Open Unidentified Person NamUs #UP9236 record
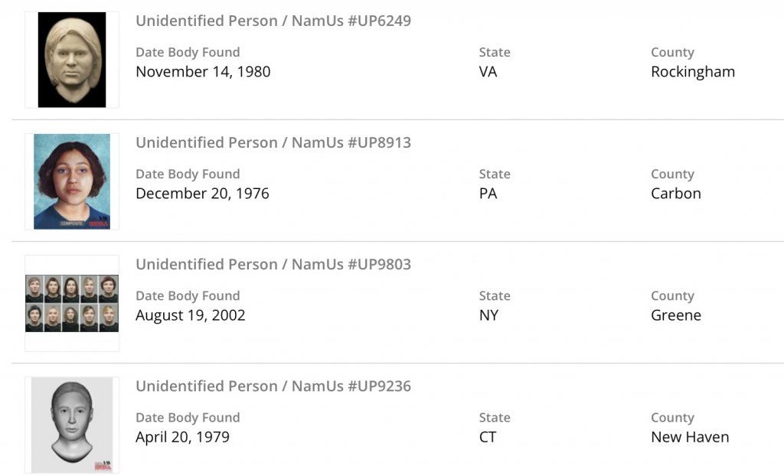 click(x=273, y=386)
